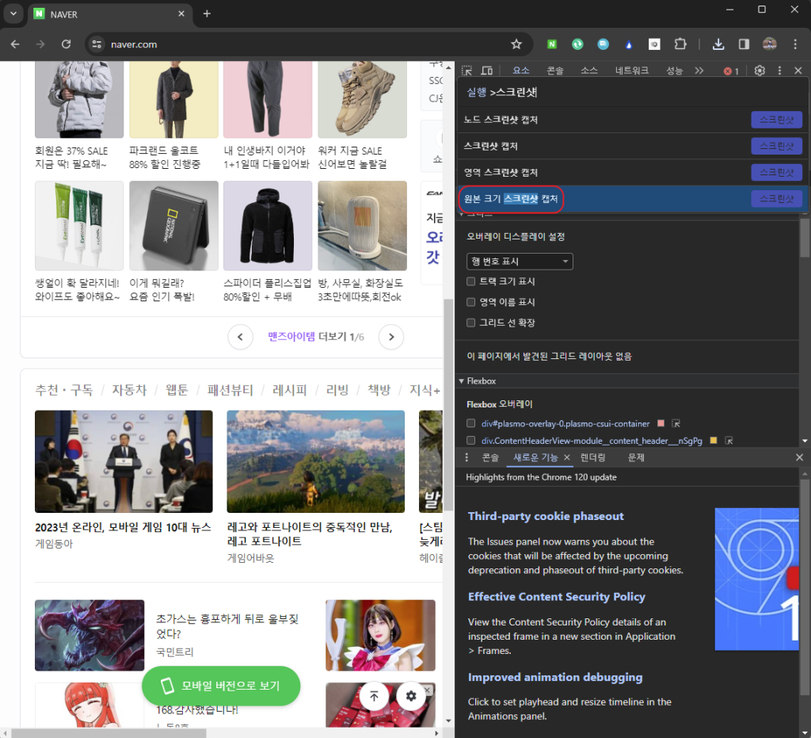
Task: Open the 스파이더 플리스집업 product thumbnail
Action: tap(268, 226)
